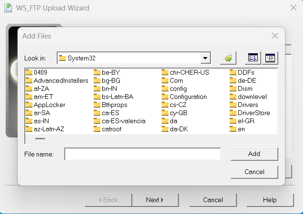Select the cy-GB folder
Viewport: 303px width, 214px height.
click(x=175, y=113)
